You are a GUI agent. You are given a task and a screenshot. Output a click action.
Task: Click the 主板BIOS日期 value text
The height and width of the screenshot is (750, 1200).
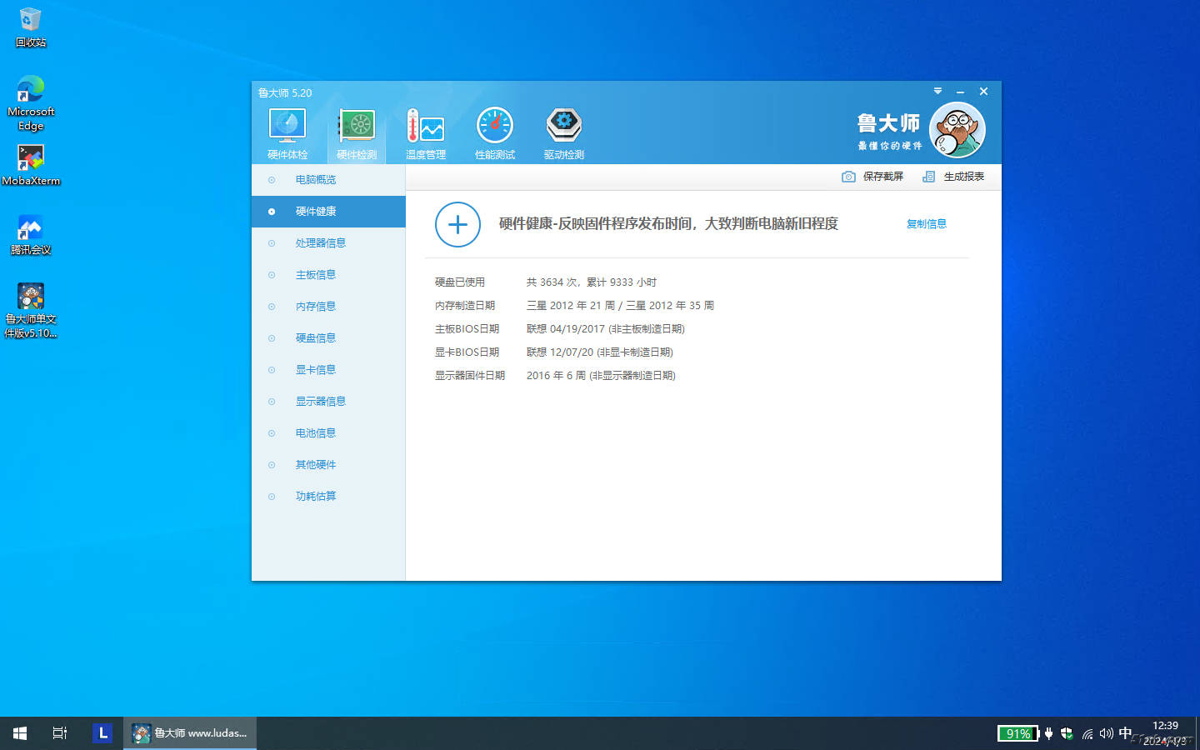click(606, 329)
